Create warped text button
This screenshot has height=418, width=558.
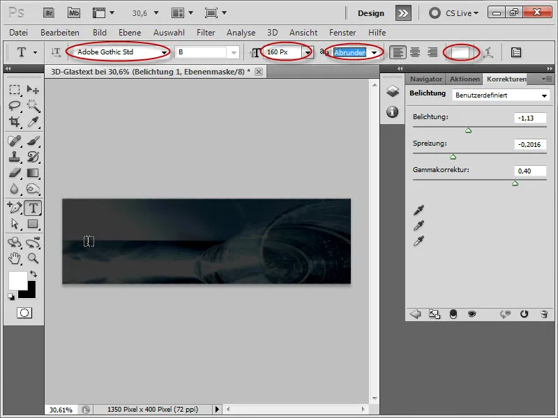coord(488,53)
